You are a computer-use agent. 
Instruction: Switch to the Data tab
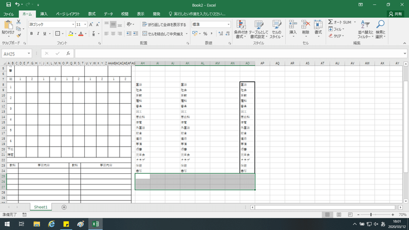[x=108, y=14]
